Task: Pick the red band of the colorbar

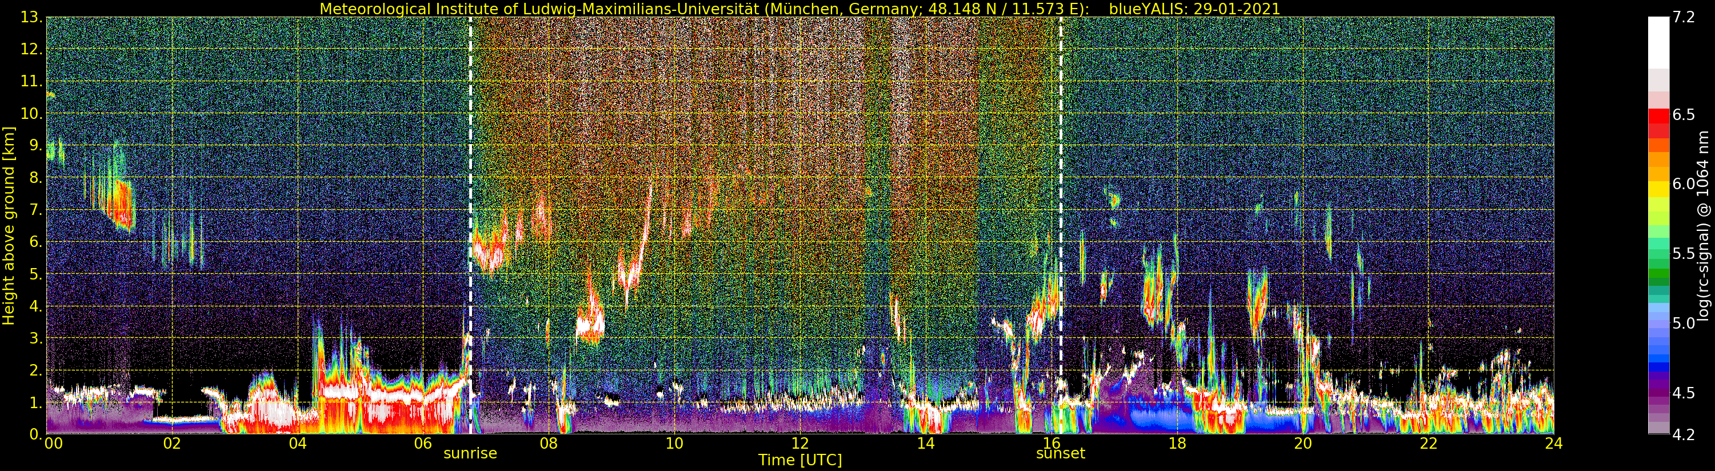Action: pos(1658,116)
